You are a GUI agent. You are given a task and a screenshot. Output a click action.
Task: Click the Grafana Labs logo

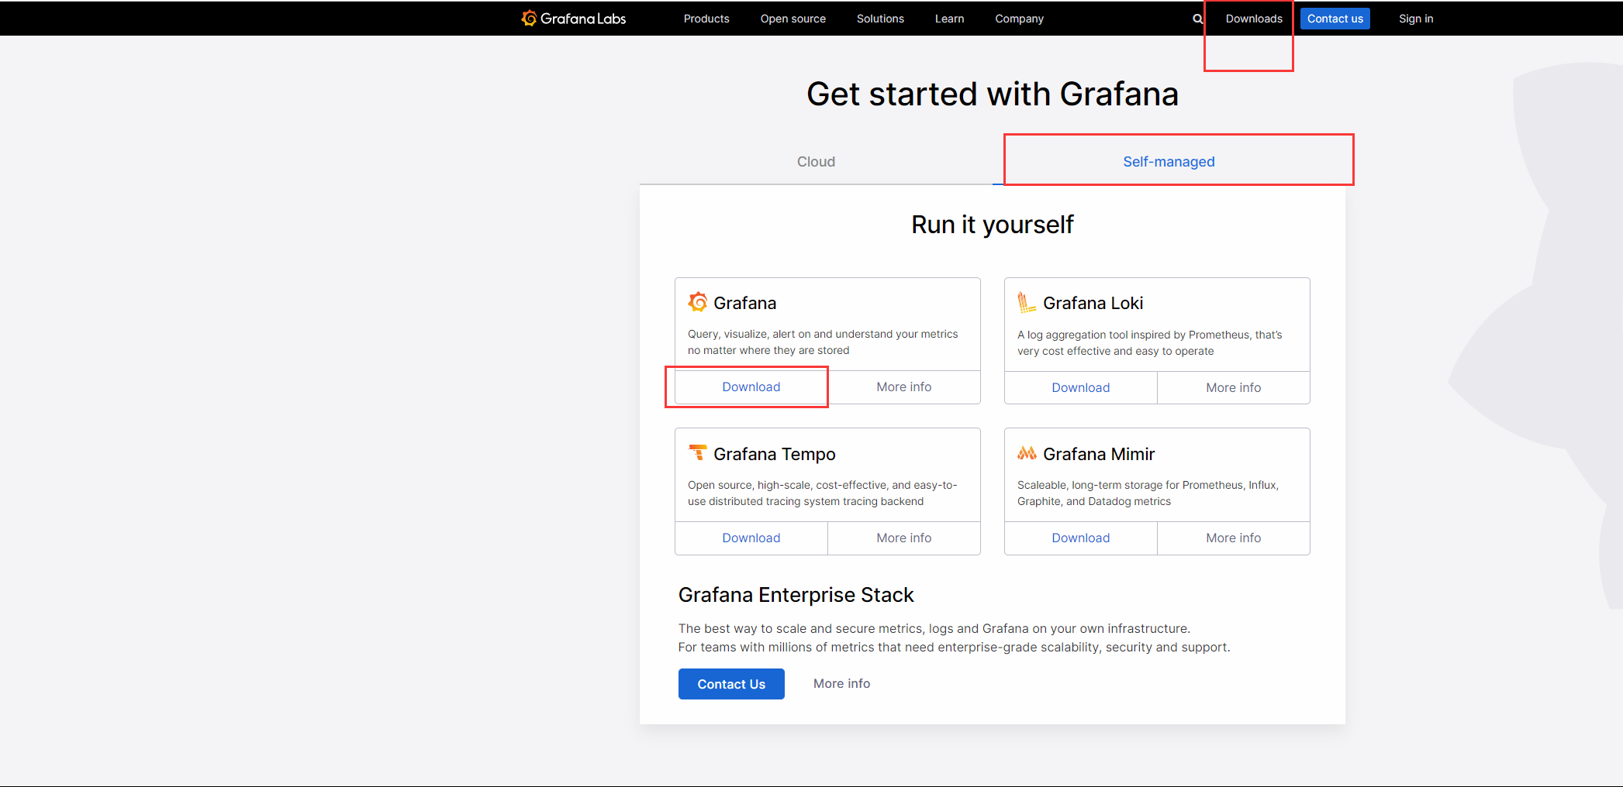pos(574,19)
